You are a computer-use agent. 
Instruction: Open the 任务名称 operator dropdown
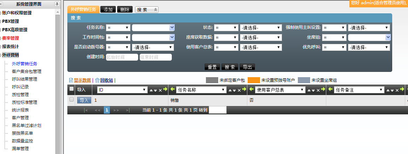click(x=118, y=28)
